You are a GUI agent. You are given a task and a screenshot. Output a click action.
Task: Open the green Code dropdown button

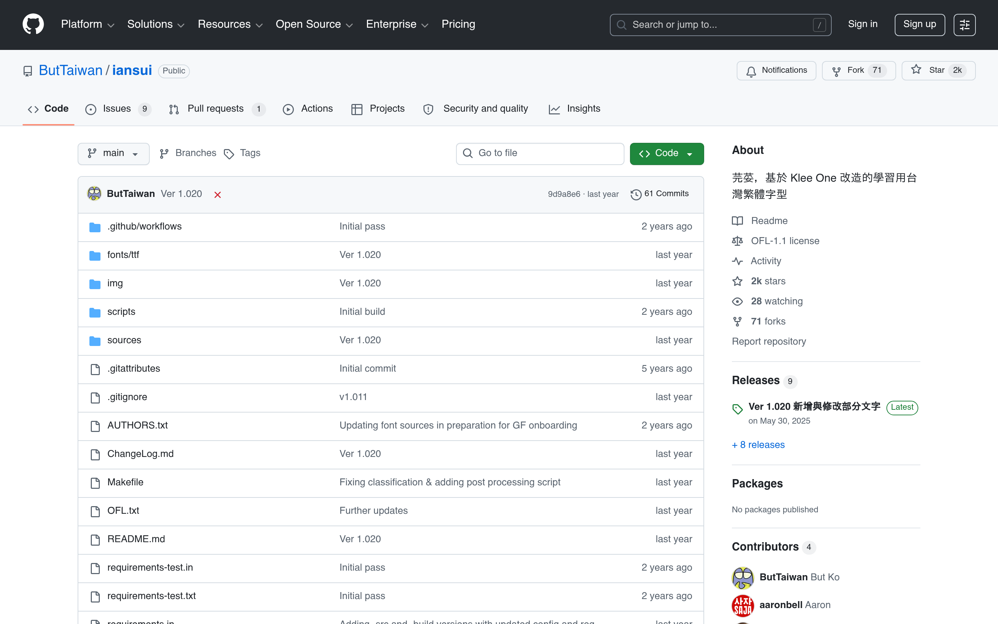click(666, 154)
